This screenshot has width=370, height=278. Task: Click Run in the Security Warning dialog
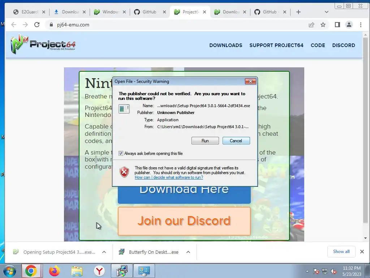pyautogui.click(x=205, y=141)
